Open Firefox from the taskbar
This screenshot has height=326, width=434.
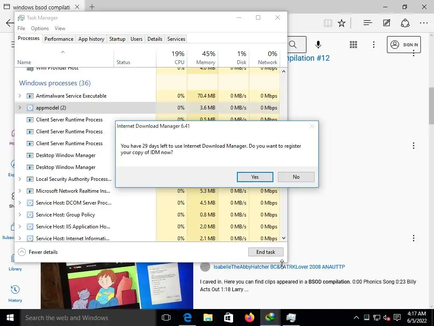pos(249,318)
